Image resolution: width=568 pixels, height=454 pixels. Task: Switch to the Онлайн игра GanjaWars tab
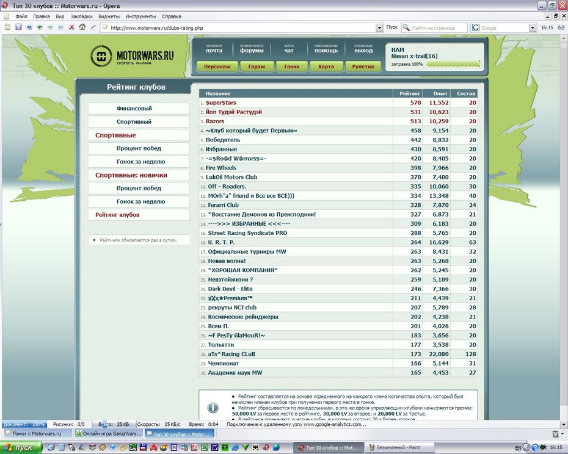point(108,434)
